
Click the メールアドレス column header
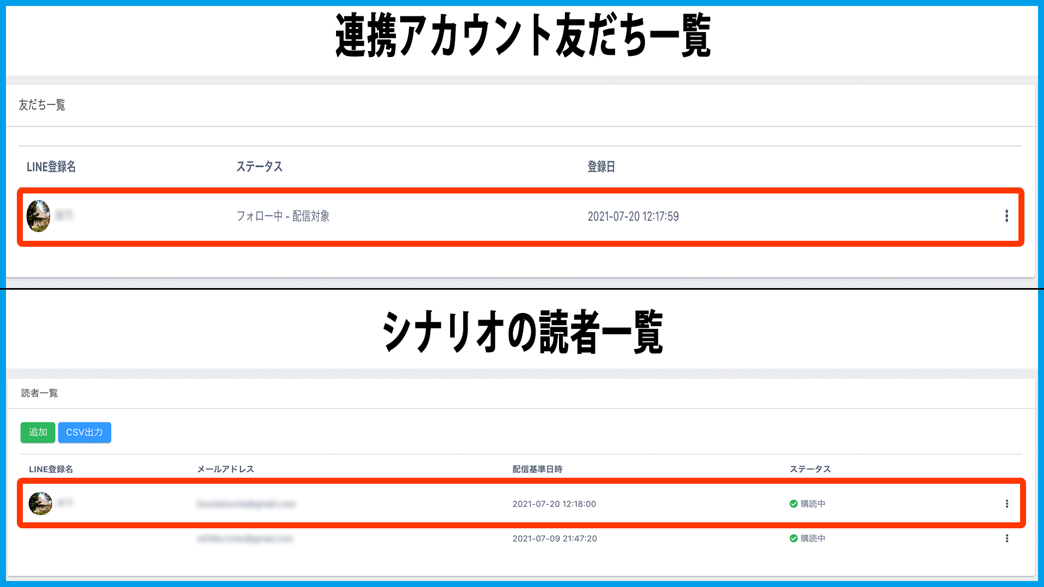tap(225, 469)
